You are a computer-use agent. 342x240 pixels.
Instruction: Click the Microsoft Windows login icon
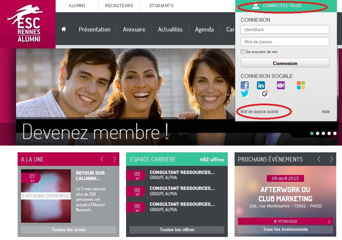click(301, 85)
